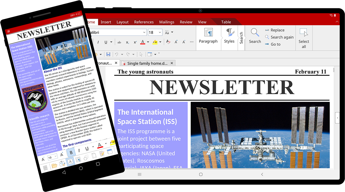
Task: Expand underline style dropdown arrow on tablet
Action: [x=111, y=42]
